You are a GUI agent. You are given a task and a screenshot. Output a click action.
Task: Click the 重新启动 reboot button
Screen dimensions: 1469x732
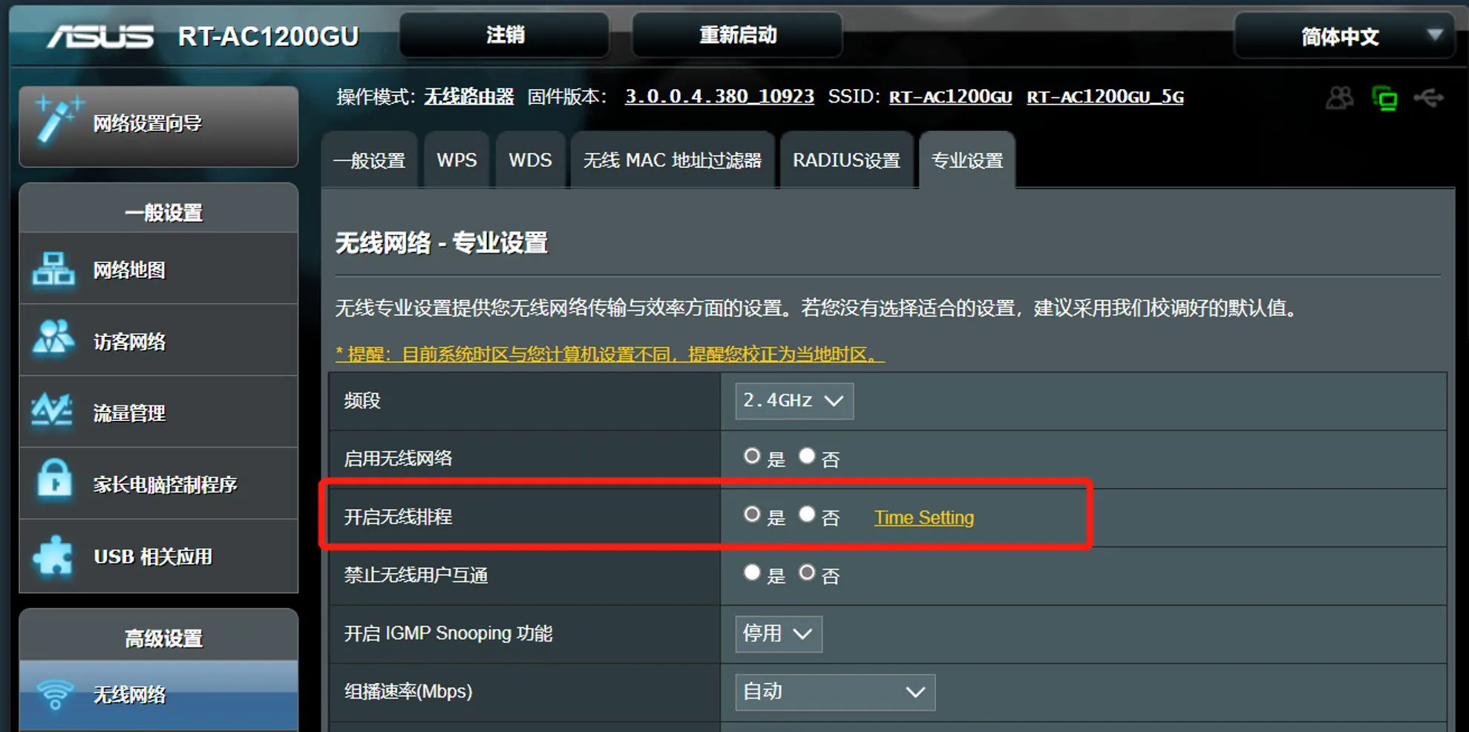737,35
